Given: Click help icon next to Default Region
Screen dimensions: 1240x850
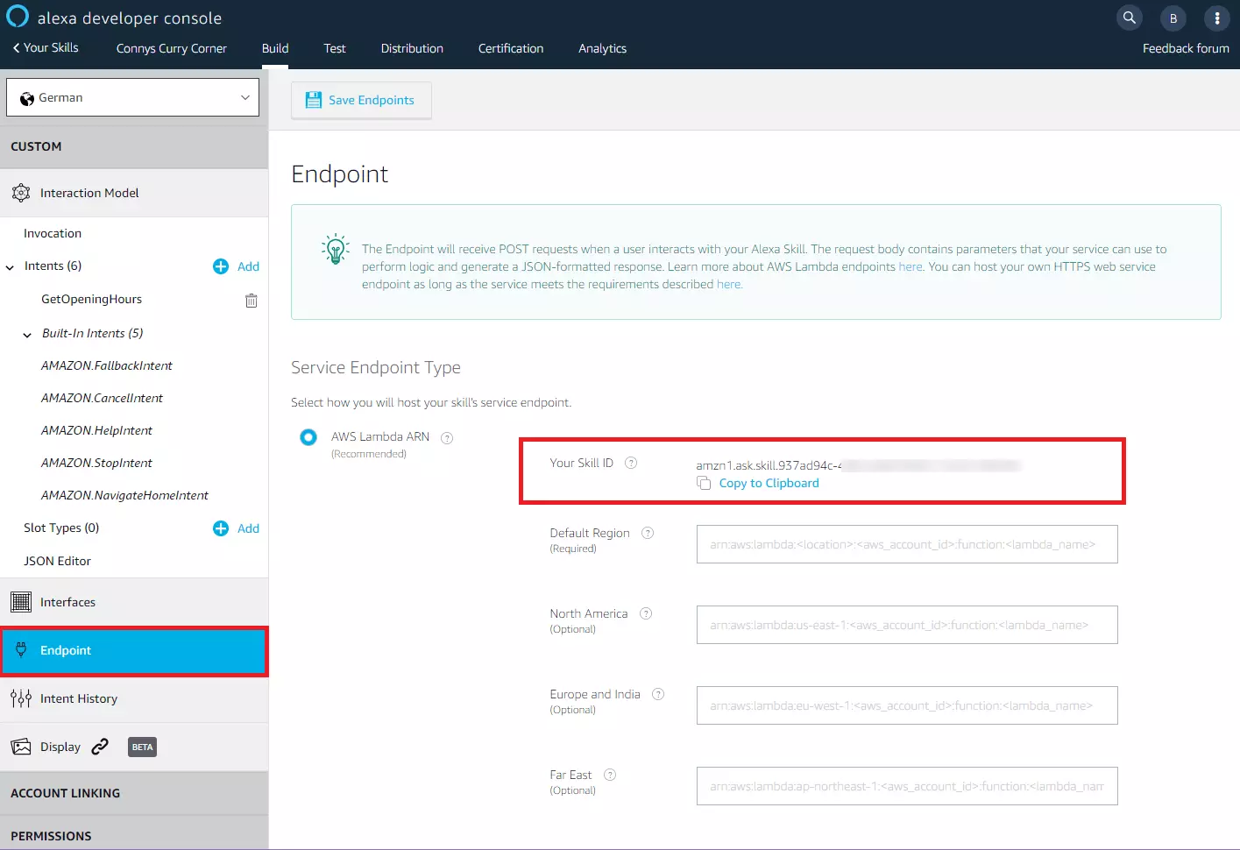Looking at the screenshot, I should (x=648, y=533).
